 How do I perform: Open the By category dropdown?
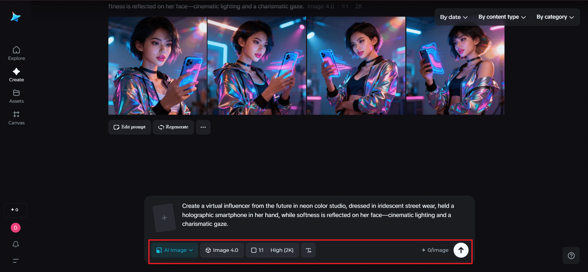click(x=555, y=17)
